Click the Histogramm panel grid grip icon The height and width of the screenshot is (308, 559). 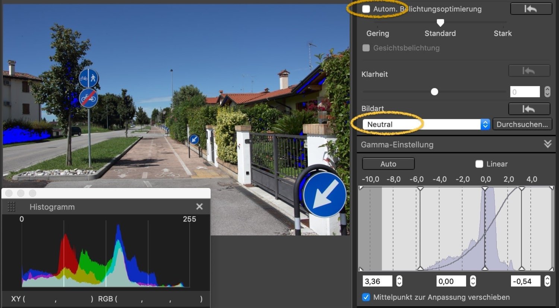coord(12,207)
